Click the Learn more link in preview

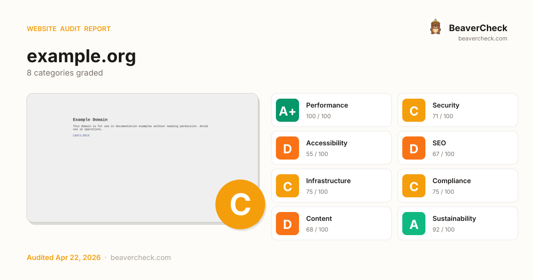(x=81, y=135)
